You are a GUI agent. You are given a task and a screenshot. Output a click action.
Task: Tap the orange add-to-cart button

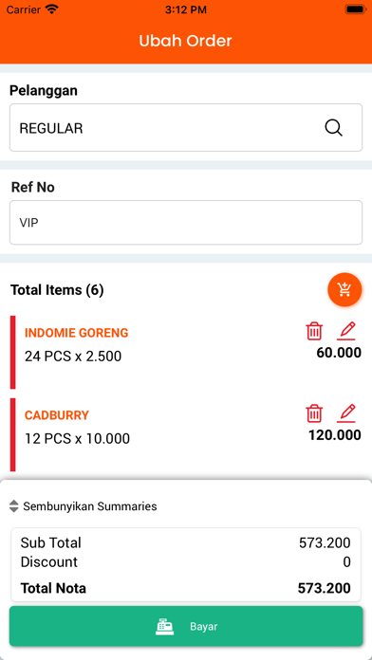click(344, 289)
